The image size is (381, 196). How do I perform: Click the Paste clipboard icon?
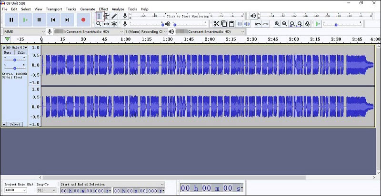click(231, 24)
